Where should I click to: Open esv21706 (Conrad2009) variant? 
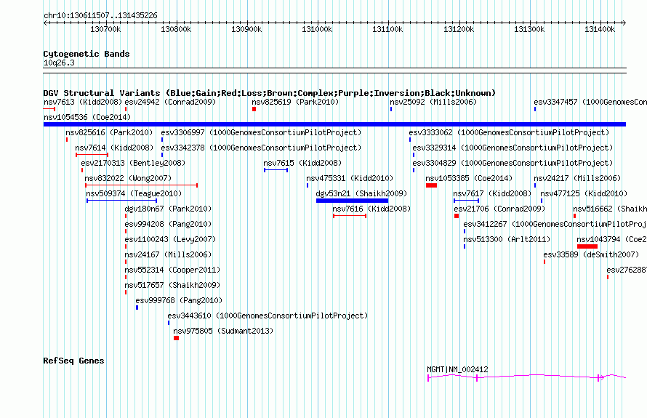[499, 209]
